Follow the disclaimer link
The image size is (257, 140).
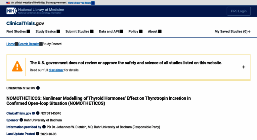(x=56, y=70)
